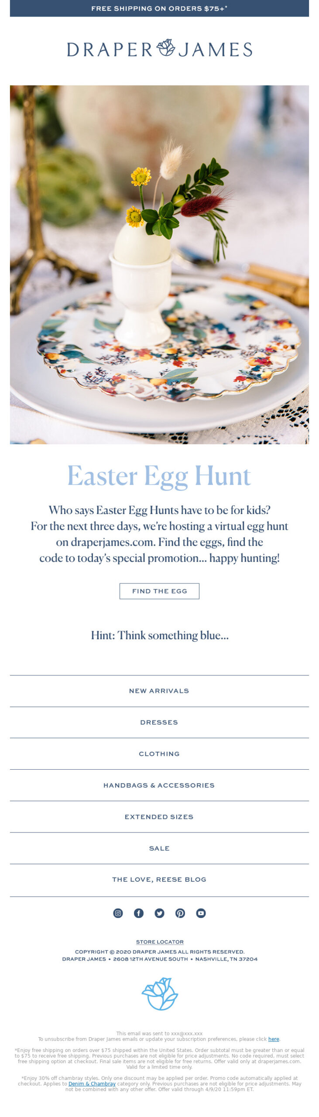Open the YouTube channel icon
This screenshot has width=319, height=1117.
(x=200, y=914)
